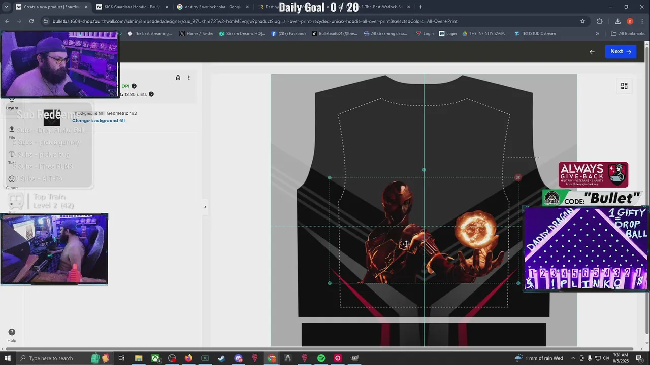650x365 pixels.
Task: Show hidden system tray icons
Action: (x=573, y=358)
